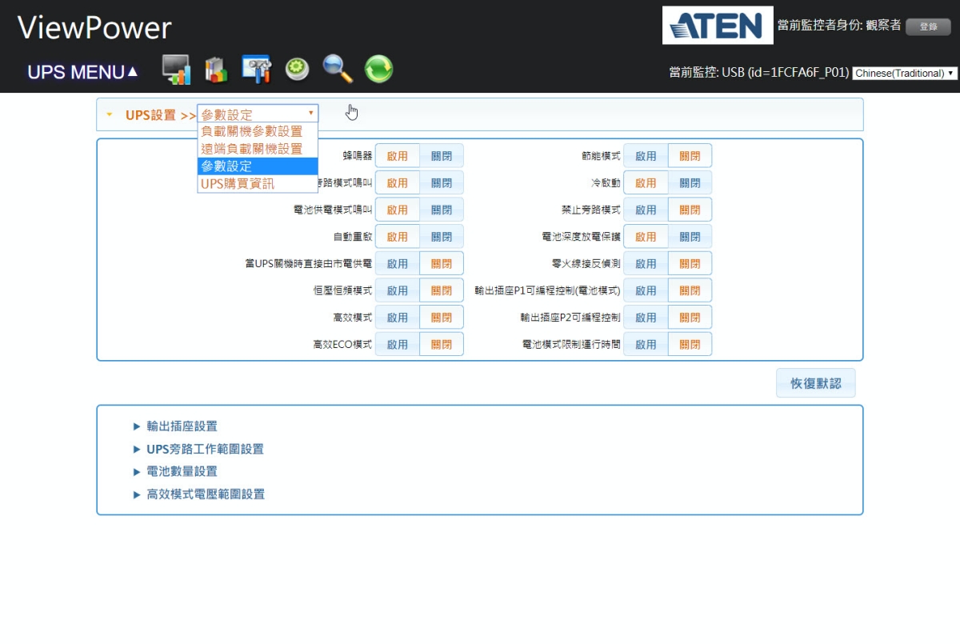960x644 pixels.
Task: Set 蜂鳴器 to 關閉
Action: (x=442, y=156)
